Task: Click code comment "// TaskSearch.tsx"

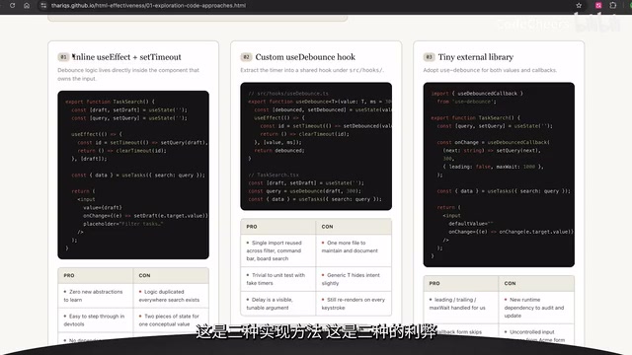Action: (274, 175)
